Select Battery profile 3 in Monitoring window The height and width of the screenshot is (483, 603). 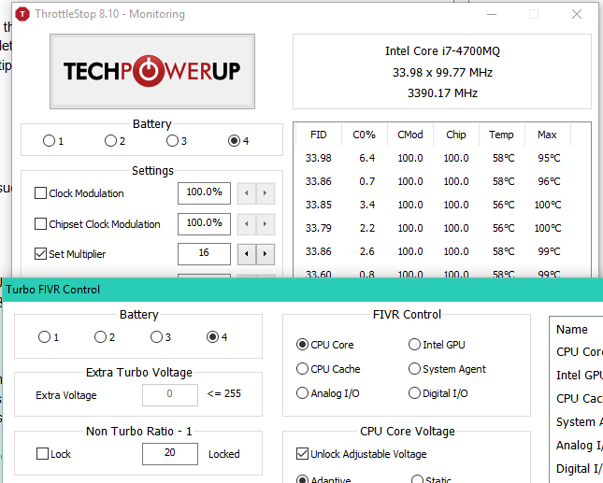(x=172, y=141)
